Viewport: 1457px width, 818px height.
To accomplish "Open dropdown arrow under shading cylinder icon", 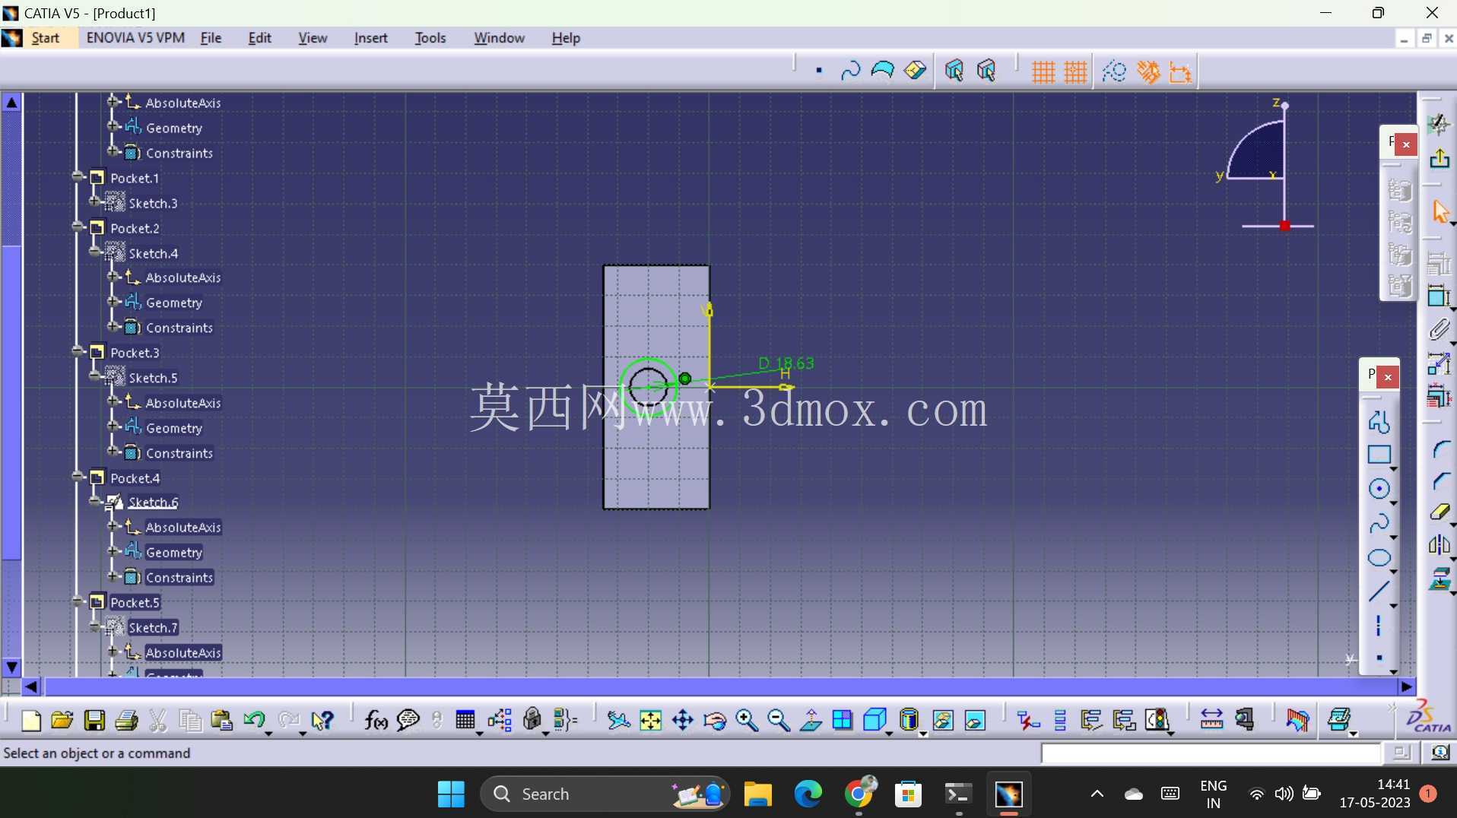I will click(922, 734).
